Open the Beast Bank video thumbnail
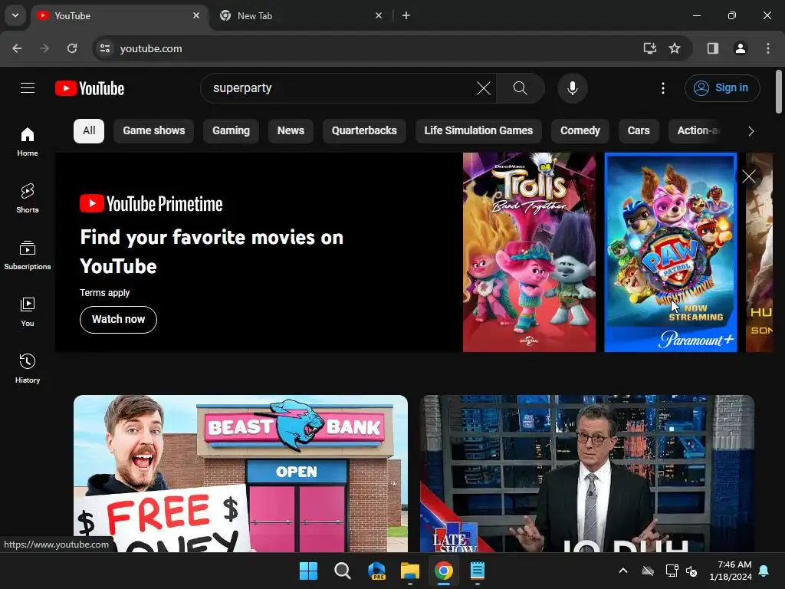Image resolution: width=785 pixels, height=589 pixels. click(240, 474)
